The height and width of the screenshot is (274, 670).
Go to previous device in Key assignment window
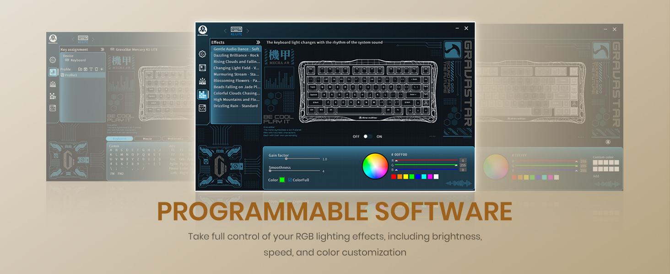73,39
